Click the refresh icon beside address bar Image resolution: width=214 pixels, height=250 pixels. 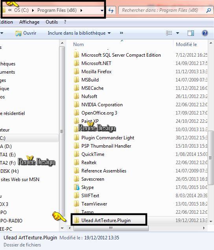pos(111,10)
